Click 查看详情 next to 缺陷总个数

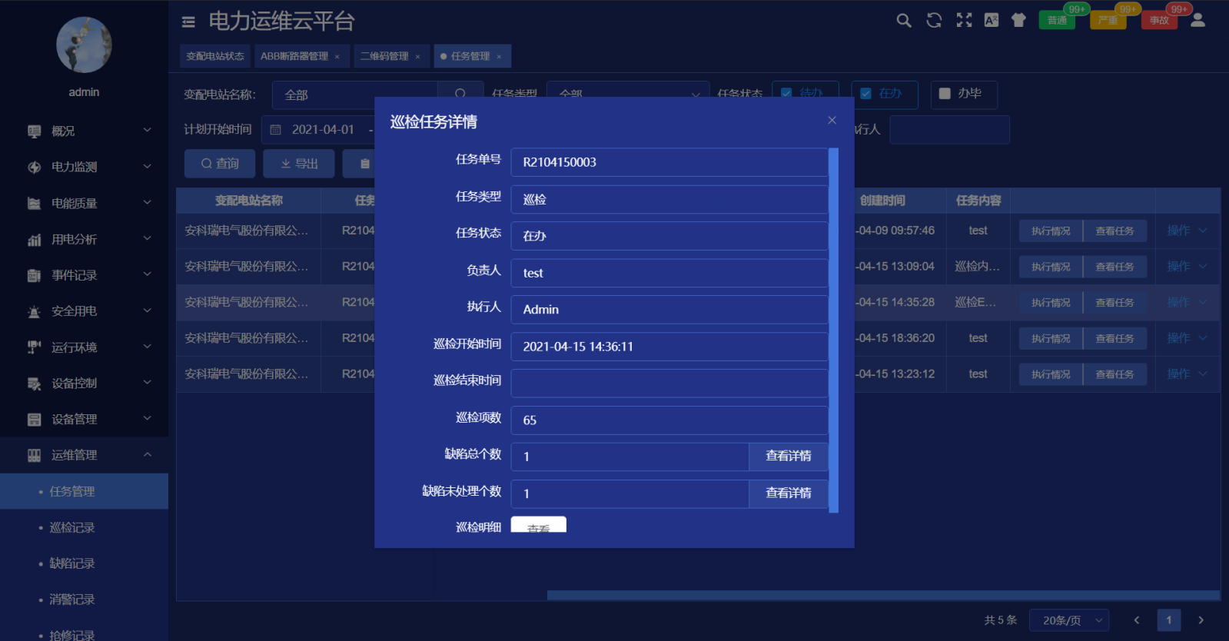[788, 457]
